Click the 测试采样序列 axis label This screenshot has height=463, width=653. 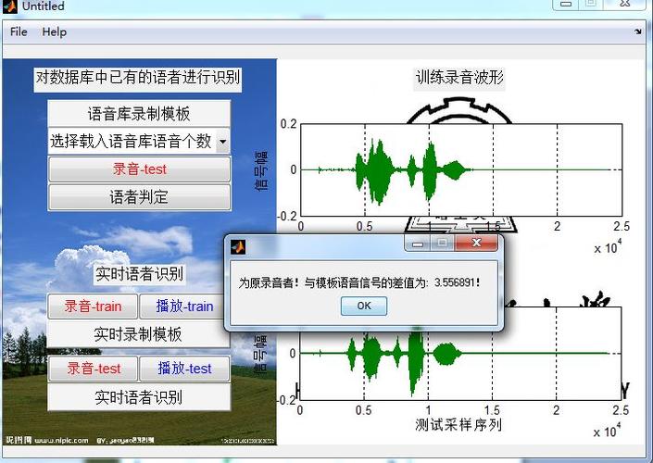[x=458, y=425]
